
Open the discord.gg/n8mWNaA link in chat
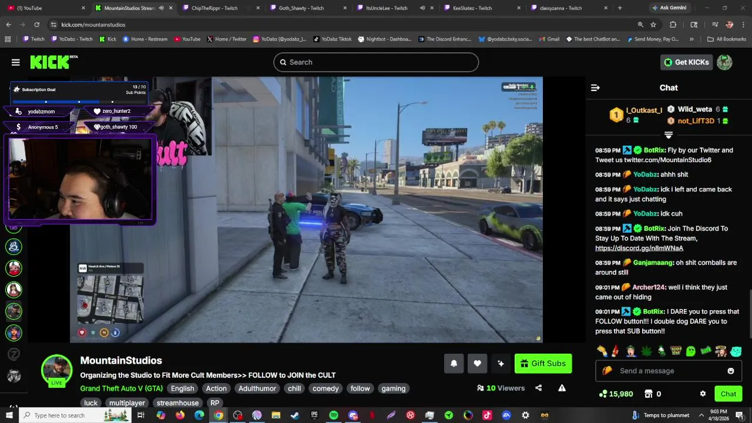point(639,248)
